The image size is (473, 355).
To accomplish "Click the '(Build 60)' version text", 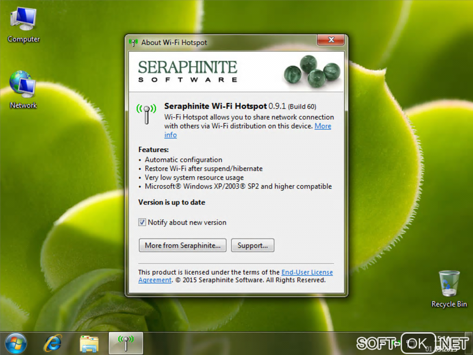I will (302, 107).
